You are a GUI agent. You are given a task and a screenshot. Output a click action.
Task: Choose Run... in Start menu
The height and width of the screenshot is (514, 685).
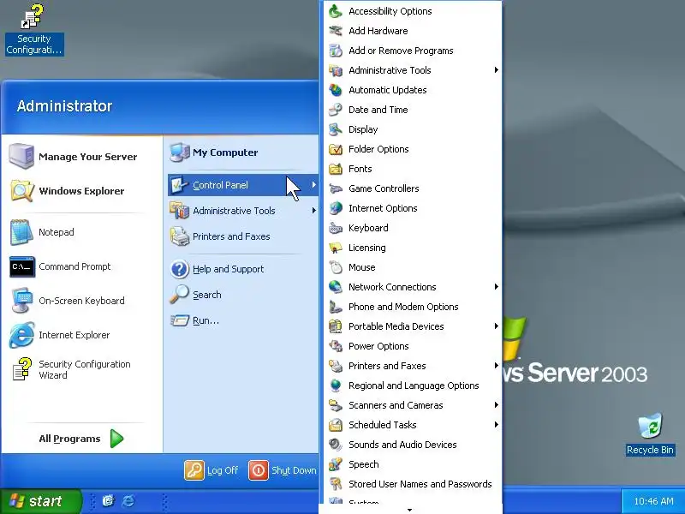tap(242, 320)
